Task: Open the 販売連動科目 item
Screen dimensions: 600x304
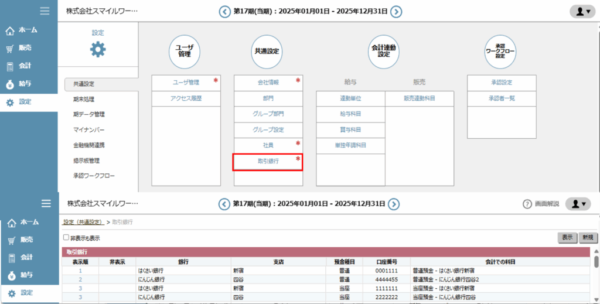Action: coord(420,98)
